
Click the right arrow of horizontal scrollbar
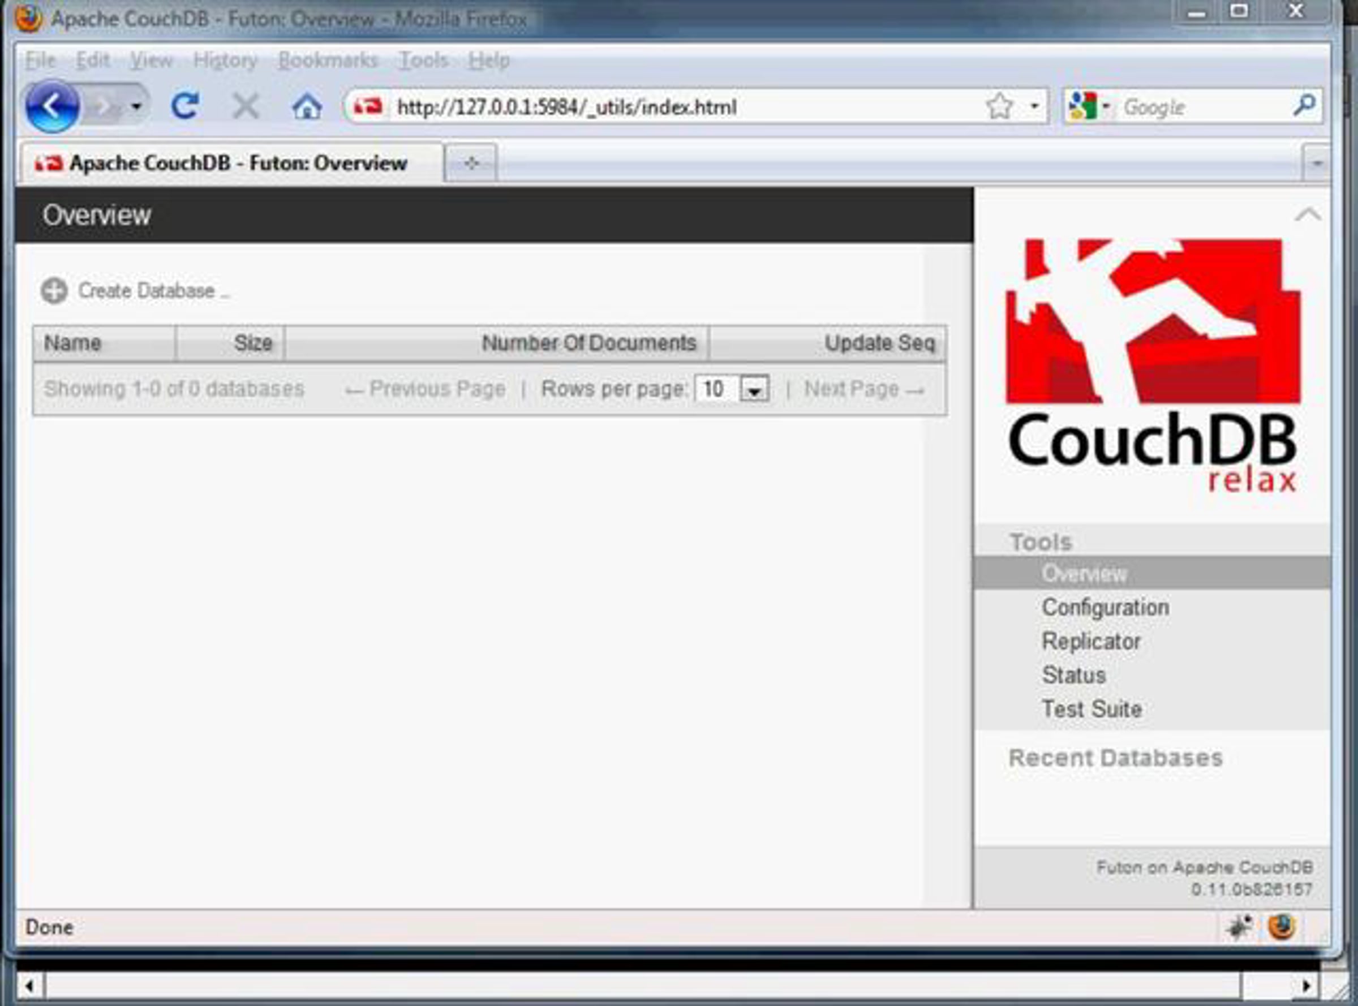click(1307, 985)
